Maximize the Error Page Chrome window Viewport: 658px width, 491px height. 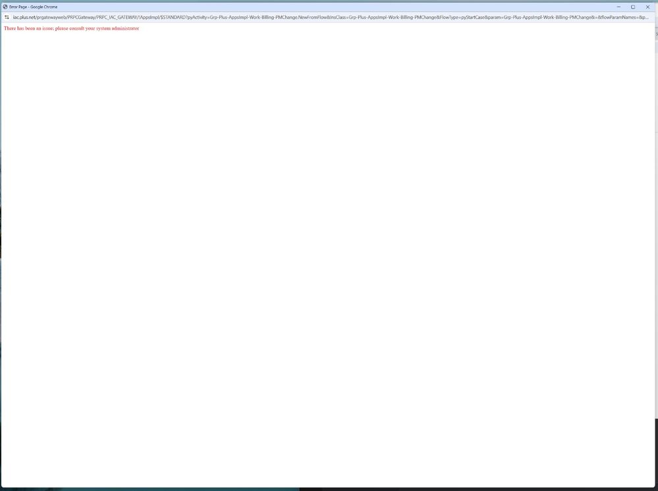click(633, 7)
